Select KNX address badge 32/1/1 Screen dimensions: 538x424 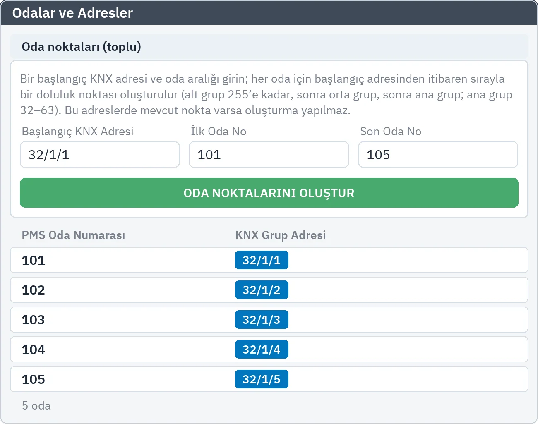click(x=262, y=260)
